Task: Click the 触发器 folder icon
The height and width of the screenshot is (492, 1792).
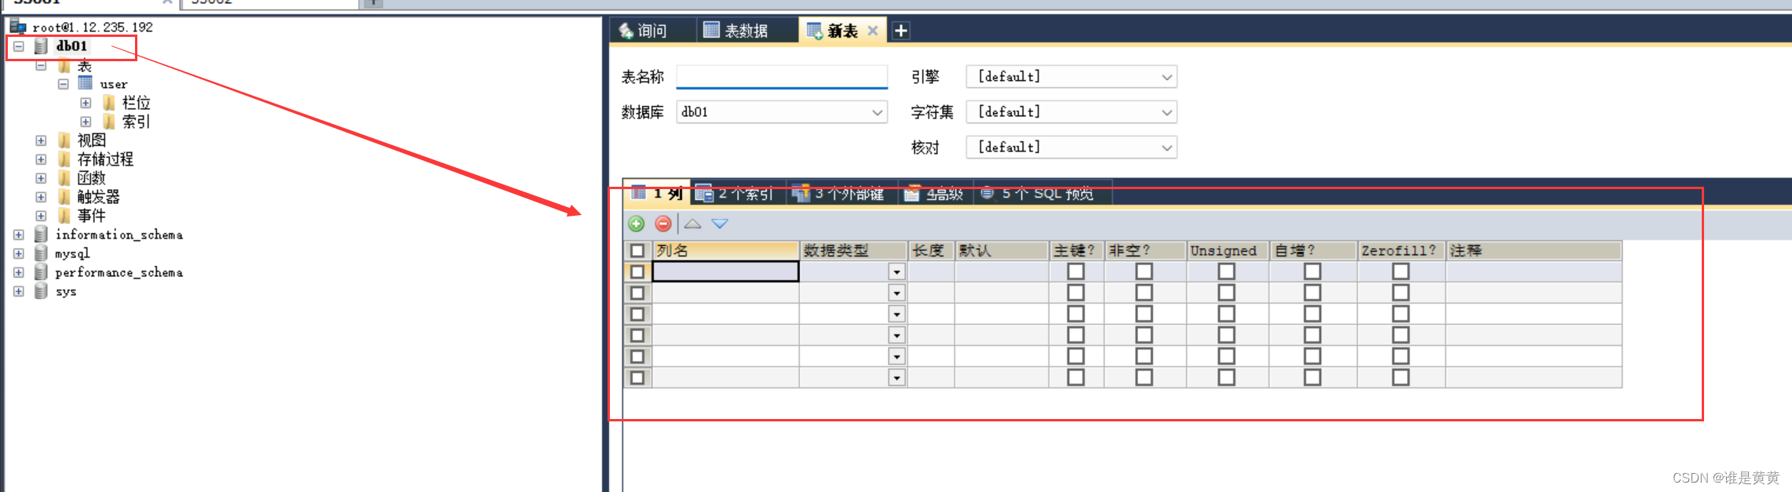Action: click(x=64, y=197)
